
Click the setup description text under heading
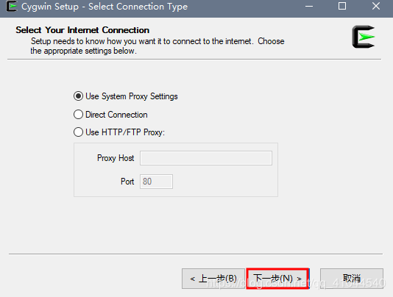157,46
